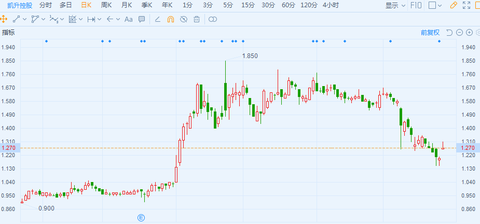Select the range span arrow tool
This screenshot has height=224, width=480.
(91, 19)
